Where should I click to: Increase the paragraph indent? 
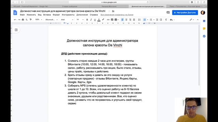[161, 20]
